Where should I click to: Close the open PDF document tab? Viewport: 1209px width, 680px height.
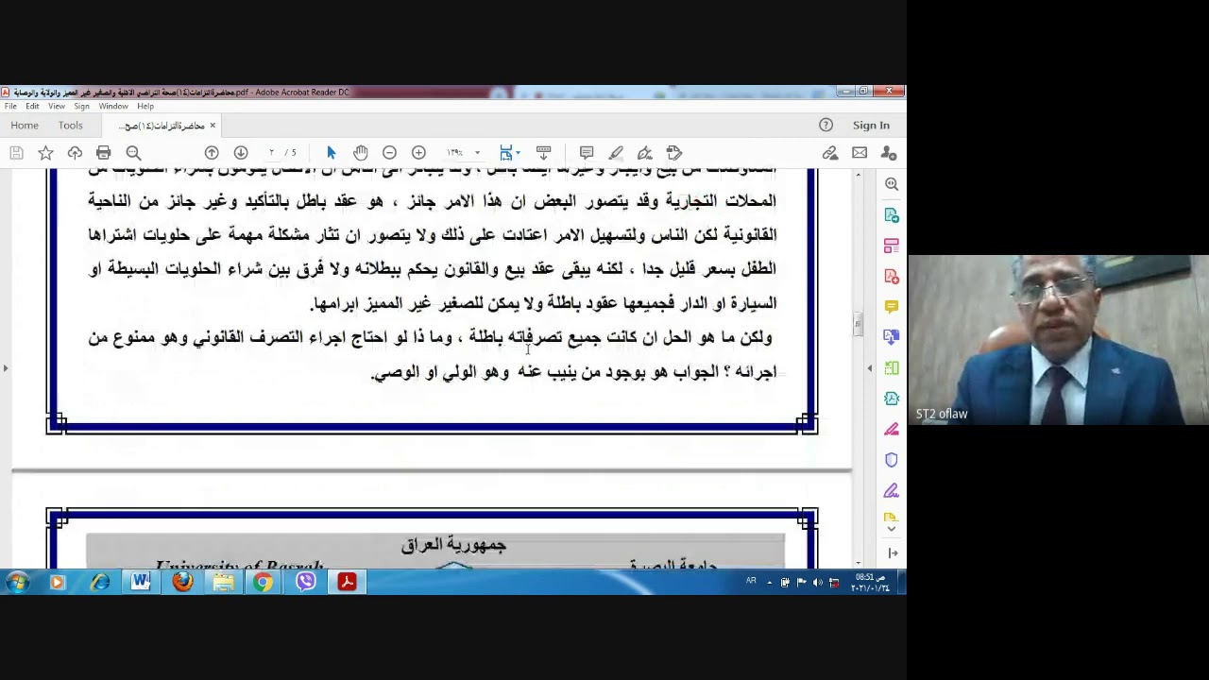(x=213, y=126)
